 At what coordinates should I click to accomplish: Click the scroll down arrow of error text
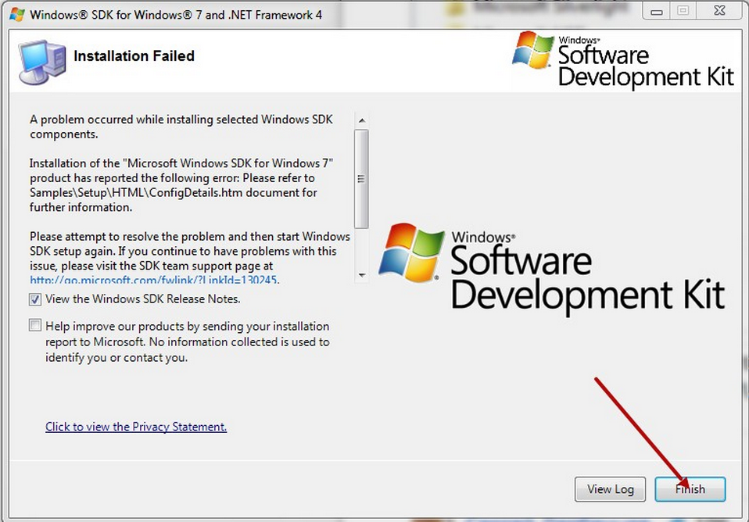362,275
